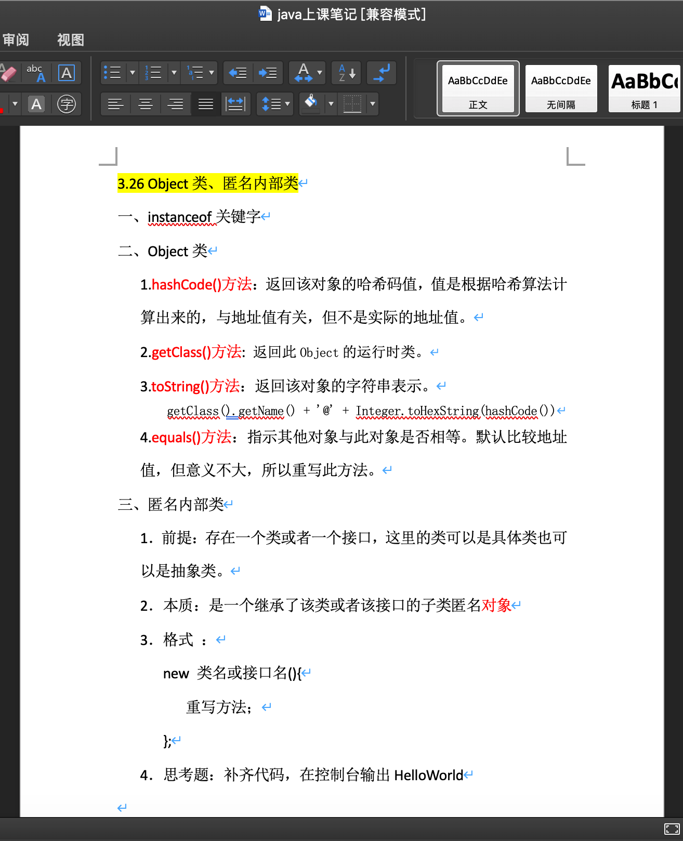This screenshot has width=683, height=841.
Task: Click the enclosed character 字 icon
Action: pyautogui.click(x=67, y=104)
